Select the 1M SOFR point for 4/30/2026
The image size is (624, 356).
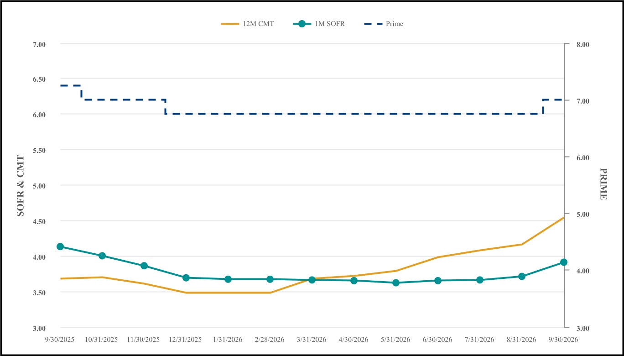click(354, 280)
